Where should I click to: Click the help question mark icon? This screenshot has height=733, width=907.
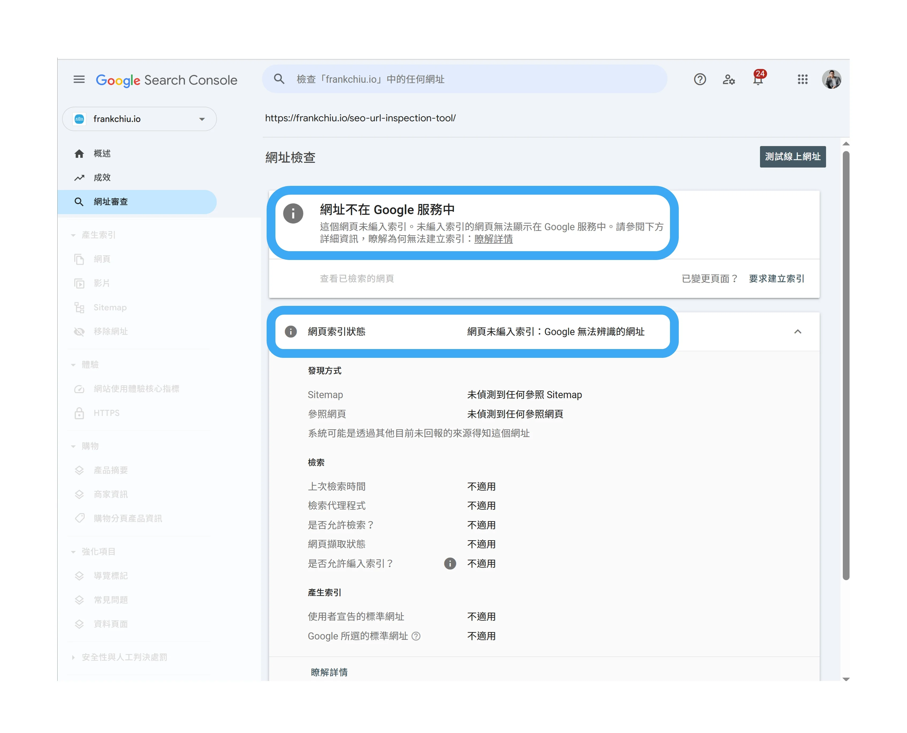(x=700, y=79)
